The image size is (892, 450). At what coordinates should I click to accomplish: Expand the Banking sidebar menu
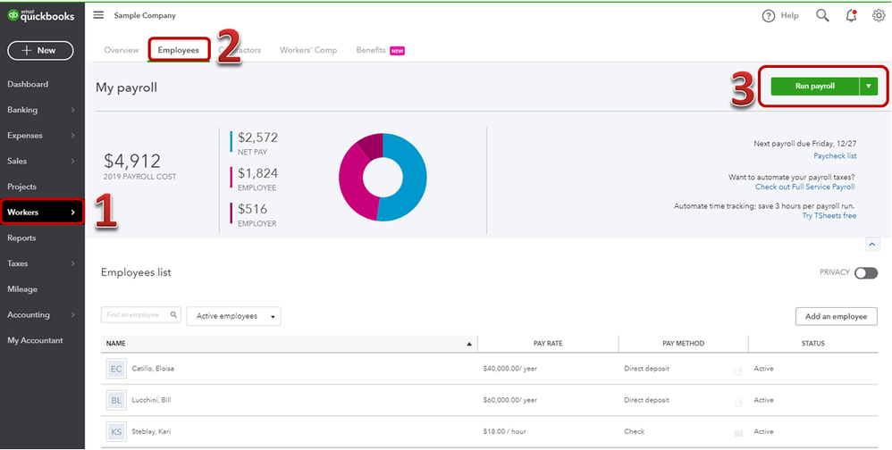tap(41, 110)
